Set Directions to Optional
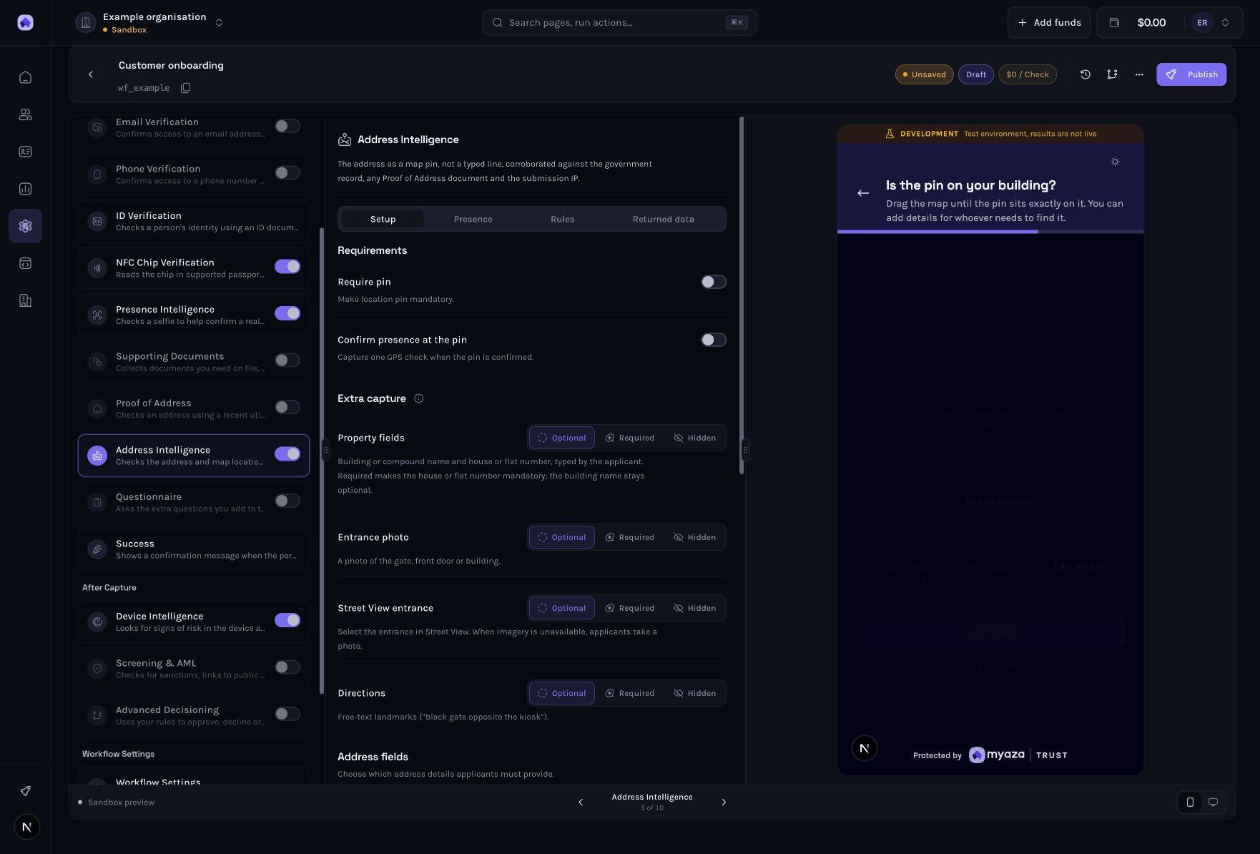This screenshot has width=1260, height=854. (562, 693)
